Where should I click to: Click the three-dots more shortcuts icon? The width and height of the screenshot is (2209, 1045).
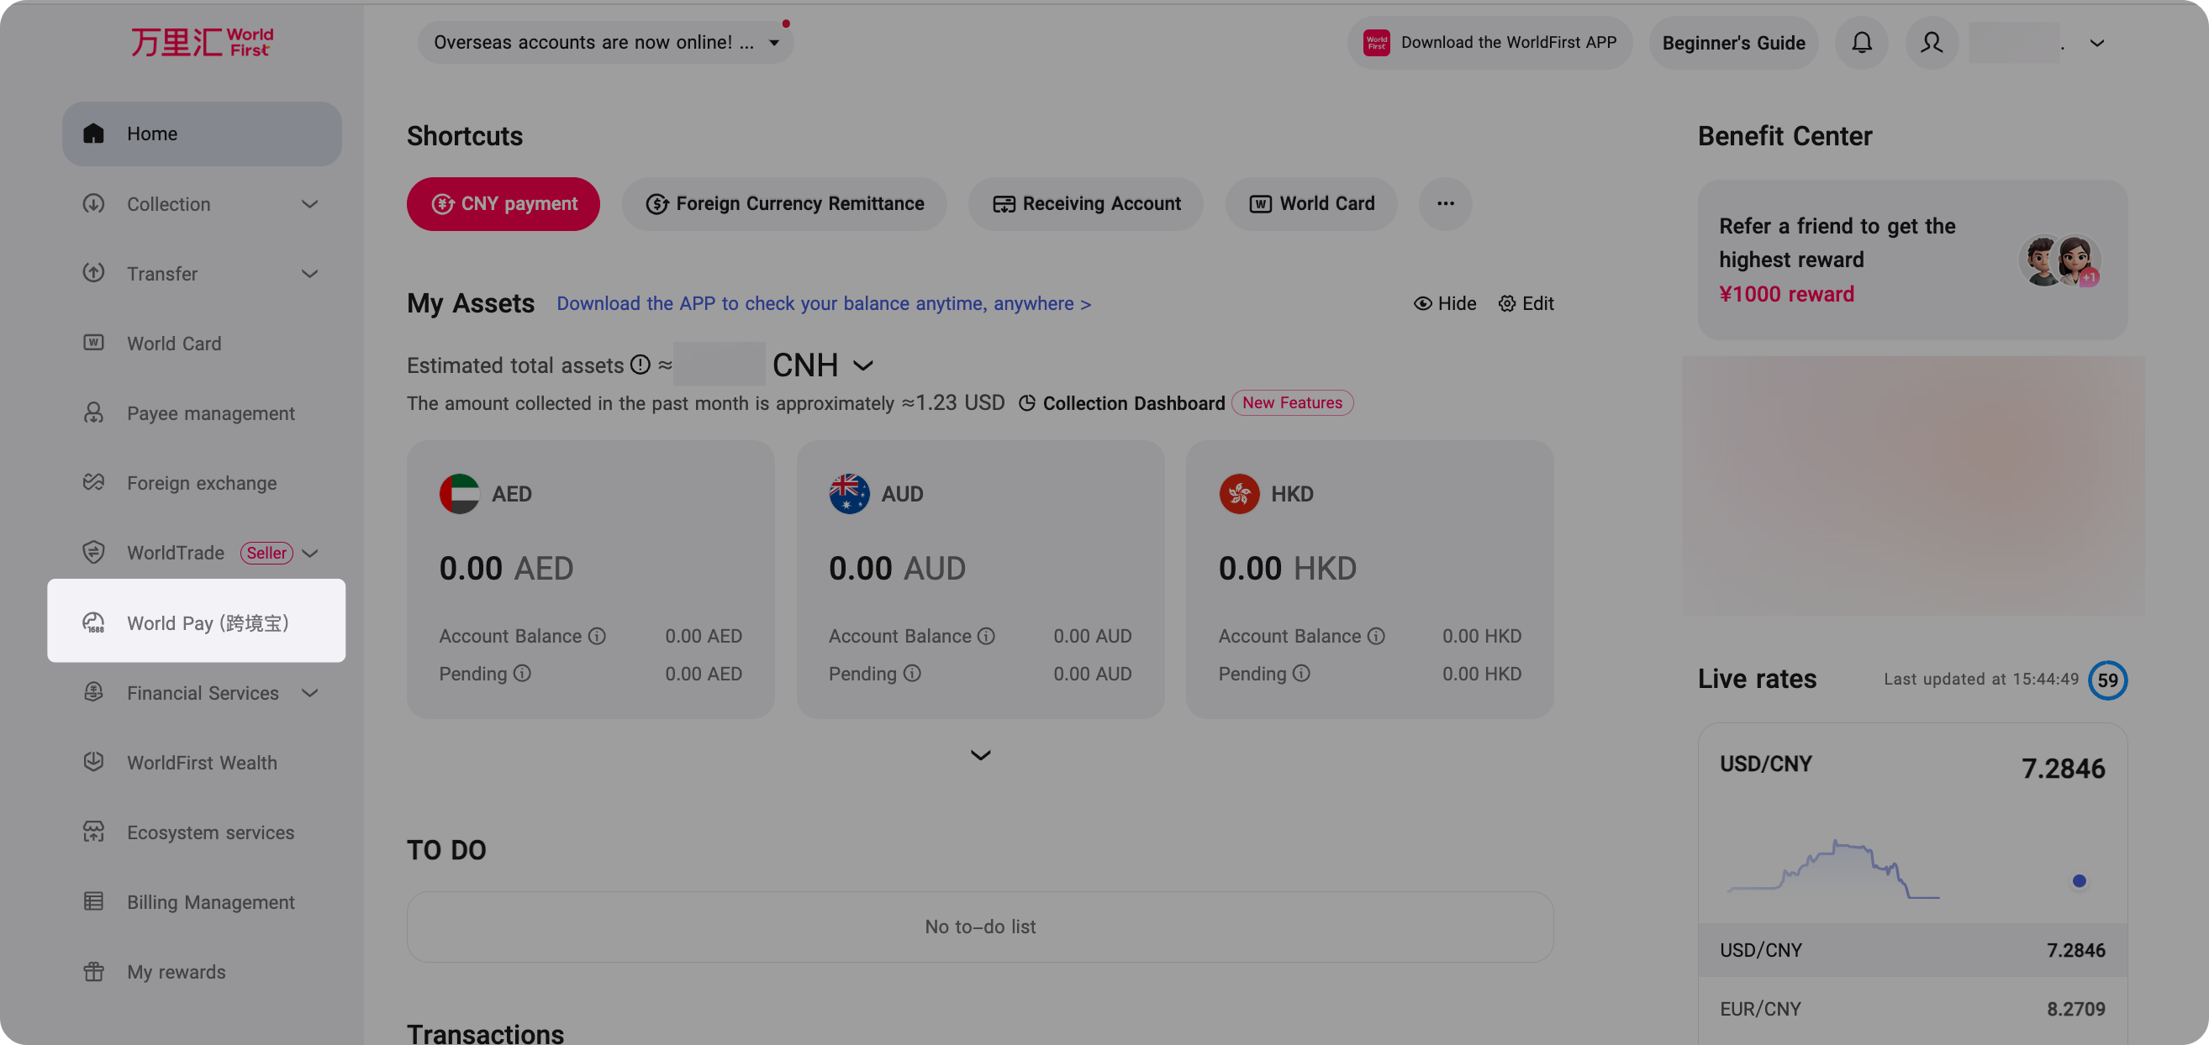[x=1445, y=204]
